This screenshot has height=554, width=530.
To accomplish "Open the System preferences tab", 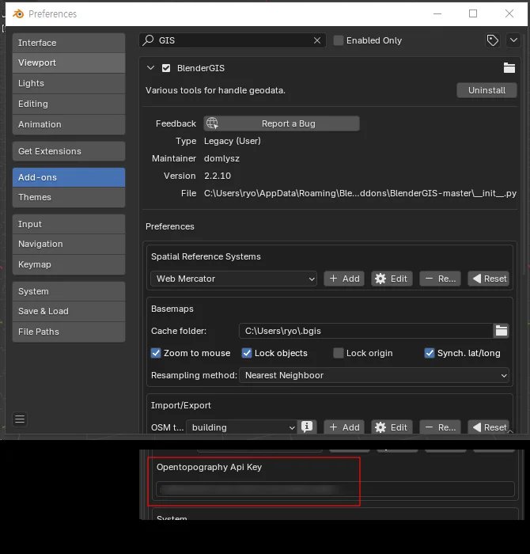I will point(69,291).
